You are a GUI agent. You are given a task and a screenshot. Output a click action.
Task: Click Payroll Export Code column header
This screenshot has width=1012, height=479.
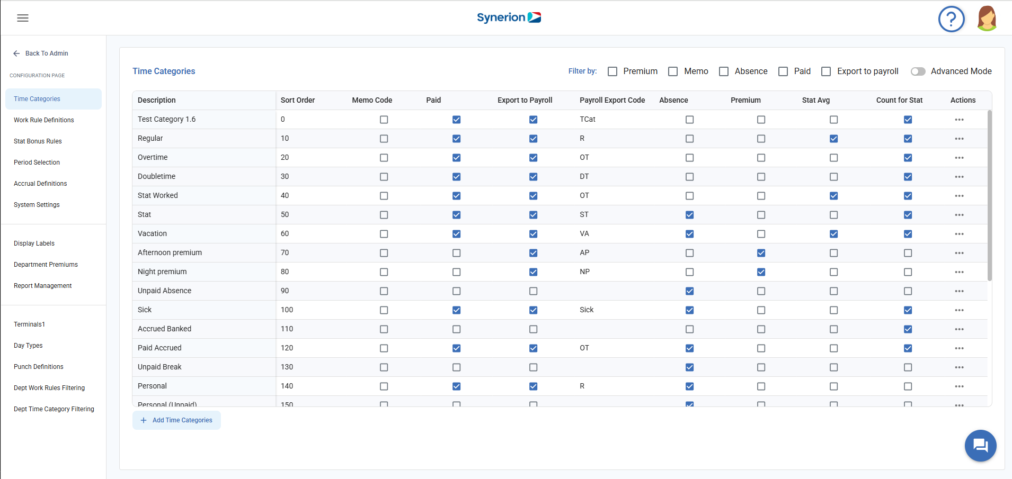612,100
